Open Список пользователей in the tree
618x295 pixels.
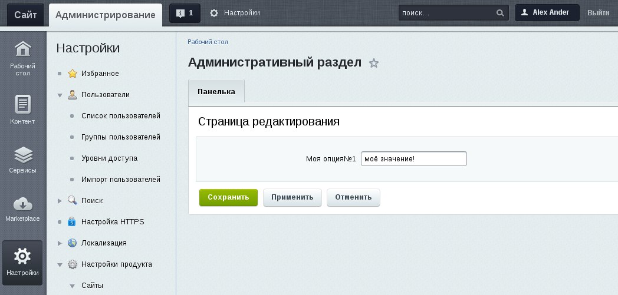coord(121,116)
